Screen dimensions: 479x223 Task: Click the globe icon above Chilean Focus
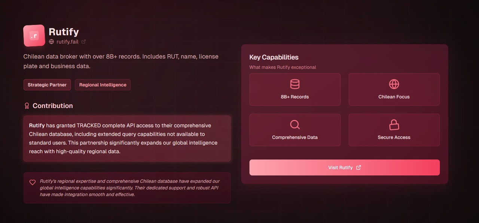coord(394,84)
